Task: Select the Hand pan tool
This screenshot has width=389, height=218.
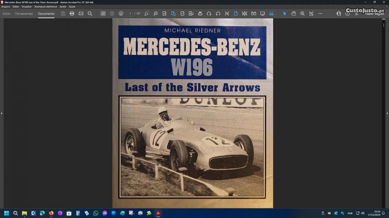Action: point(294,13)
